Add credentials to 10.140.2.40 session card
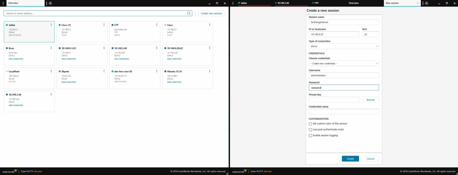The height and width of the screenshot is (175, 458). tap(122, 59)
